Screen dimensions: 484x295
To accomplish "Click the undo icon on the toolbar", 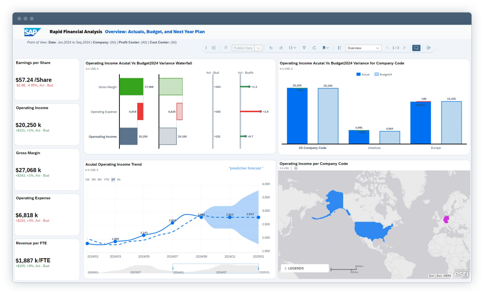I will coord(271,47).
